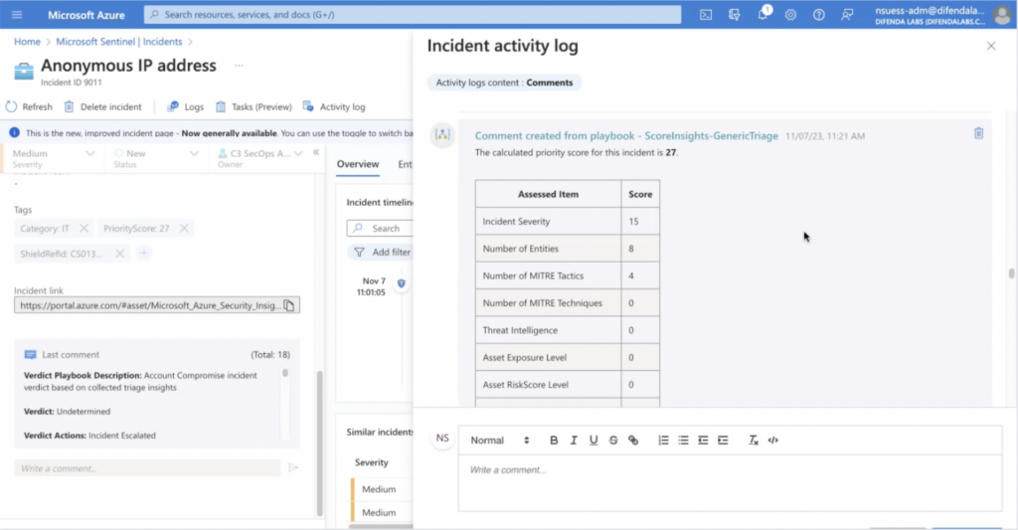Viewport: 1018px width, 530px height.
Task: Remove the ShieldRefId tag
Action: (x=119, y=254)
